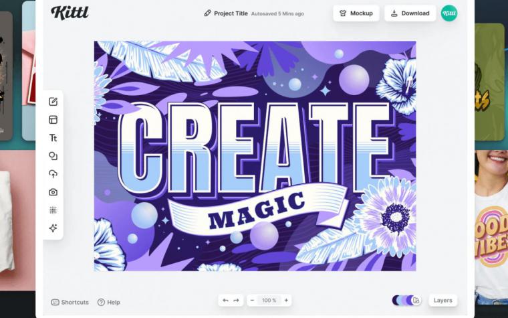
Task: Open the color palette swatches
Action: (x=406, y=301)
